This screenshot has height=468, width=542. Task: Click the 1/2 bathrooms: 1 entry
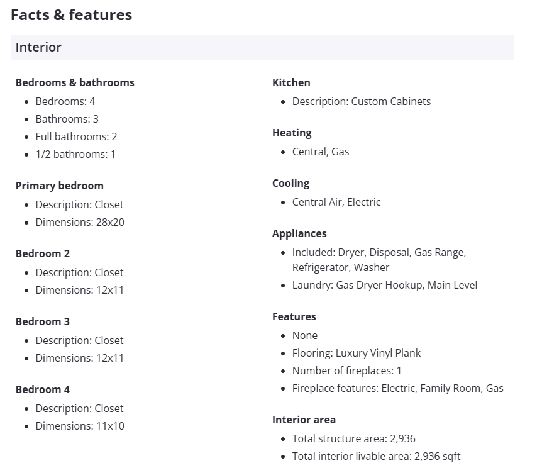click(75, 154)
